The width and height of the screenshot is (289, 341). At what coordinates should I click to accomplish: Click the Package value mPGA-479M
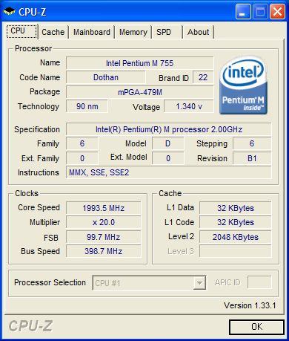tap(139, 92)
